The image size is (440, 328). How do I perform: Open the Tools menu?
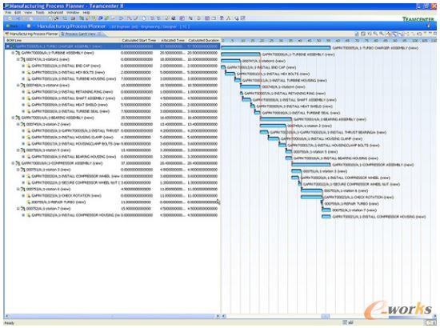click(x=40, y=13)
